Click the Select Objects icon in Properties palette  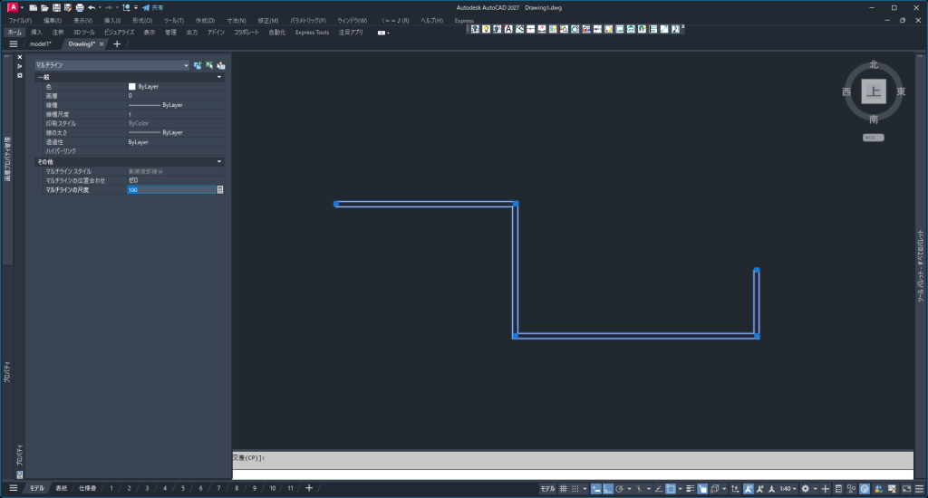point(208,65)
